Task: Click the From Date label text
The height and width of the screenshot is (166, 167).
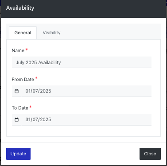Action: click(23, 79)
